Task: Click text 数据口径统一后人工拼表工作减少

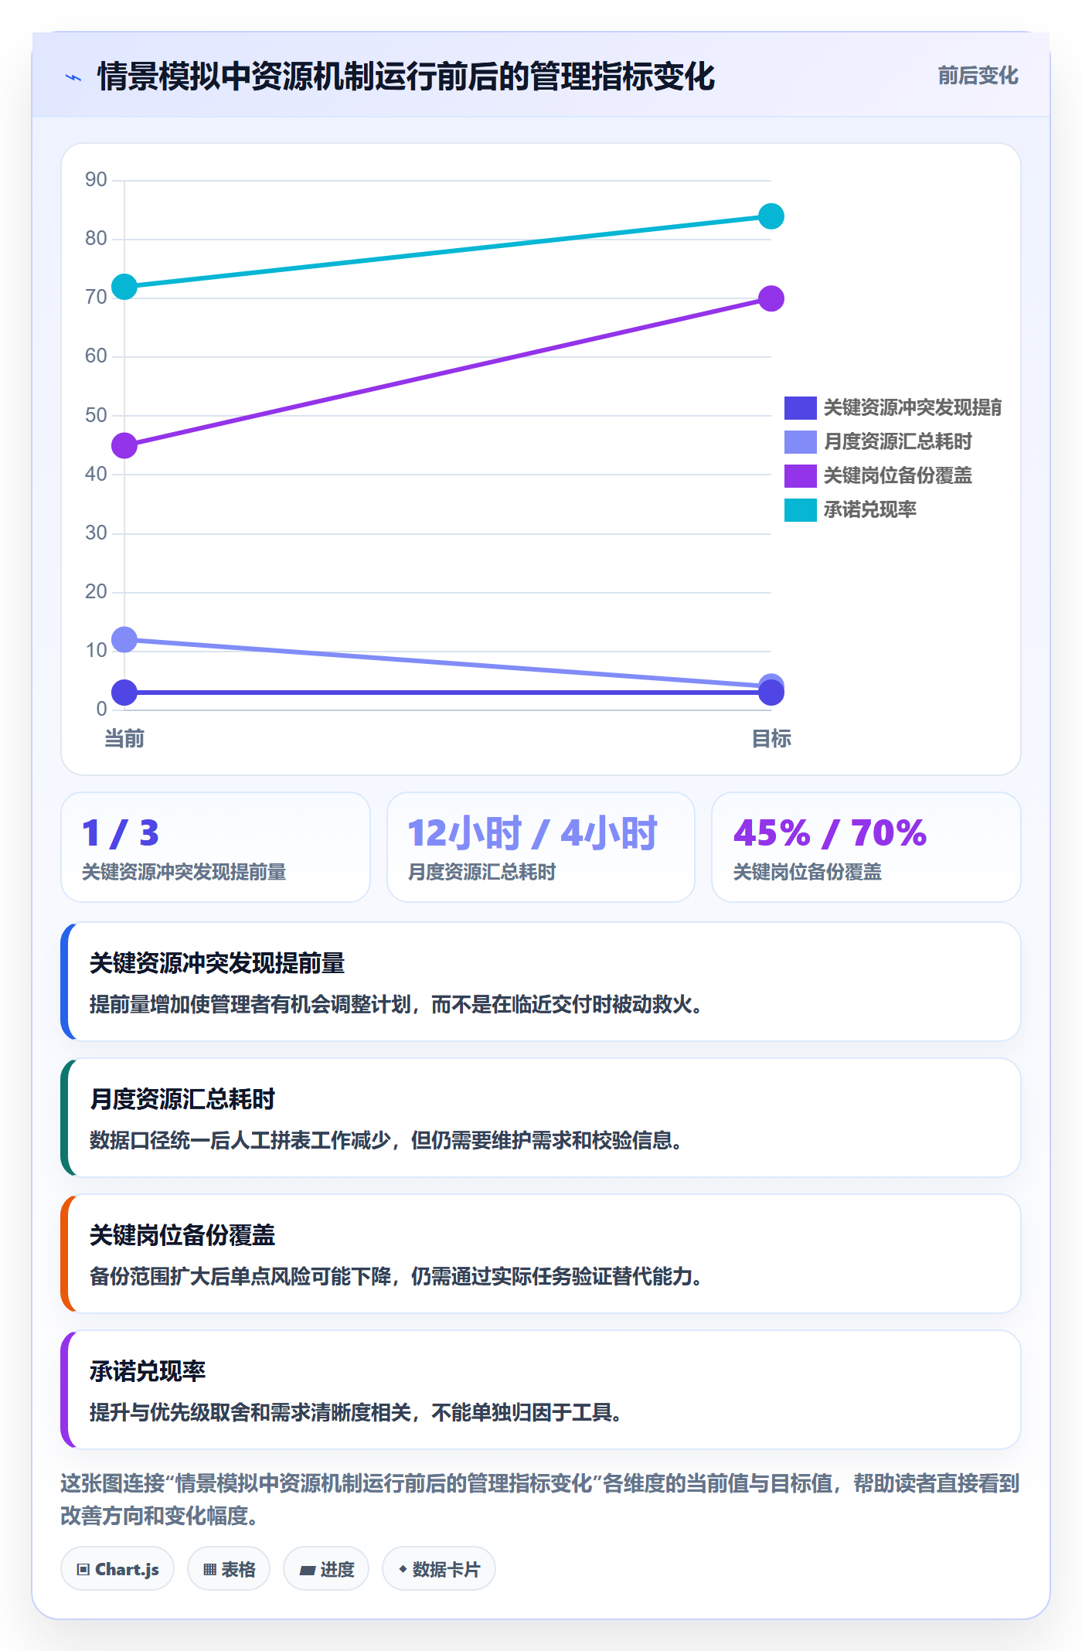Action: (240, 1140)
